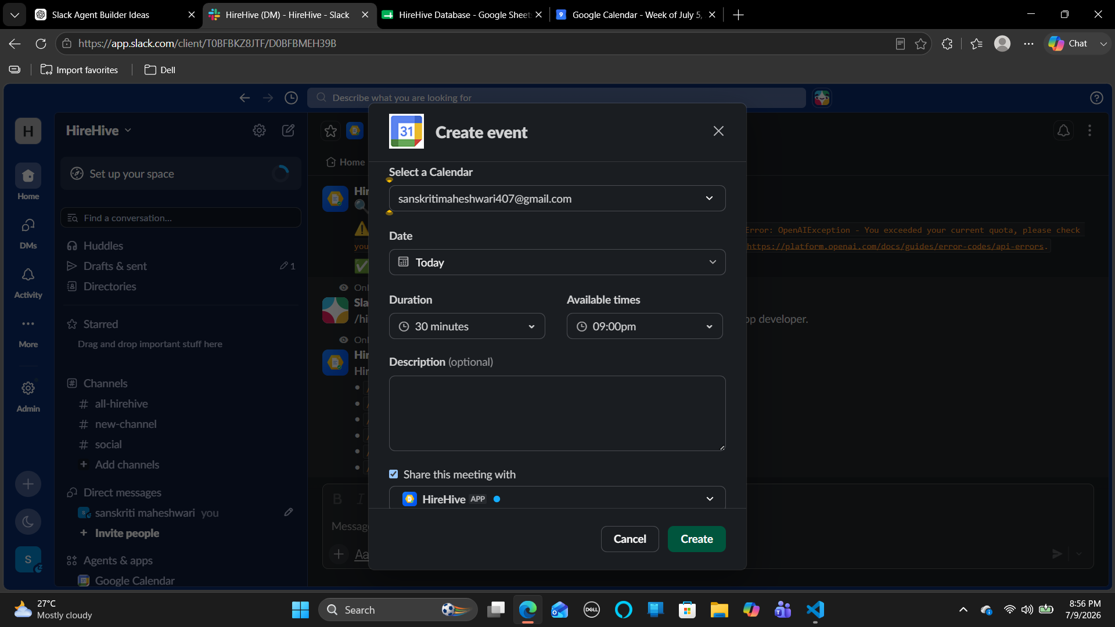Click the Google Calendar 31 icon
Screen dimensions: 1115x627
coord(407,131)
